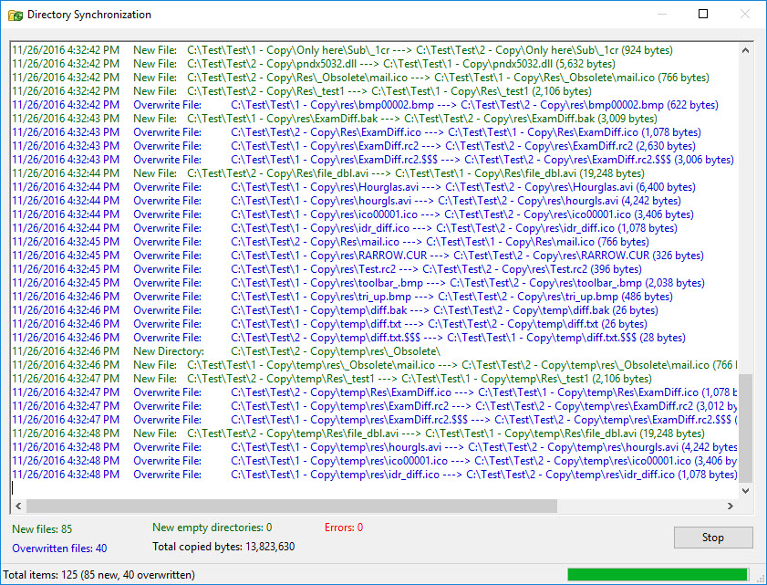Click the minimize button on the title bar
The height and width of the screenshot is (585, 767).
click(661, 14)
